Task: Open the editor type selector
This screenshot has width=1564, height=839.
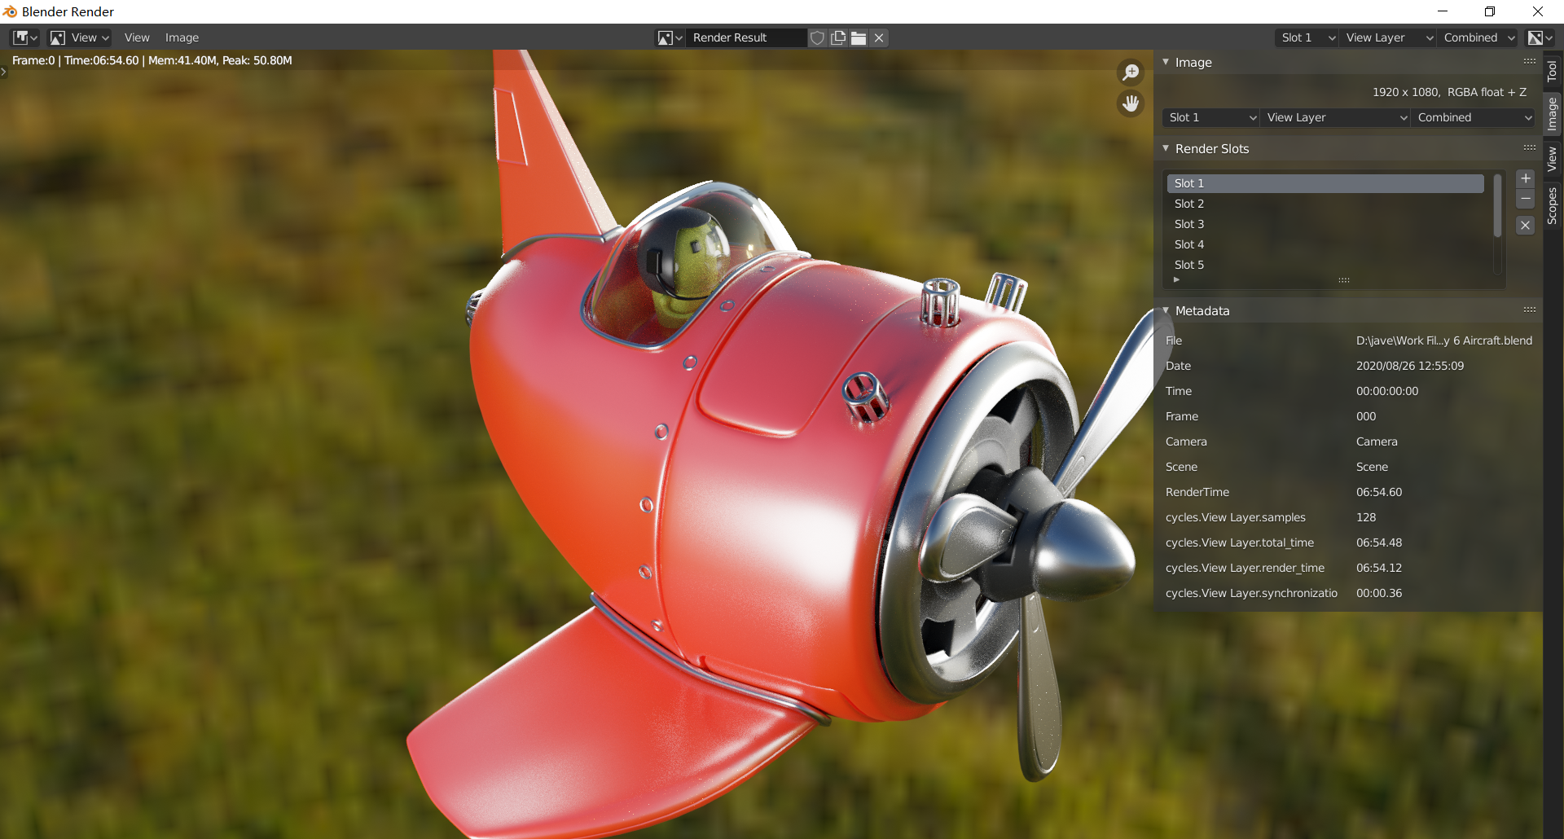Action: [x=25, y=37]
